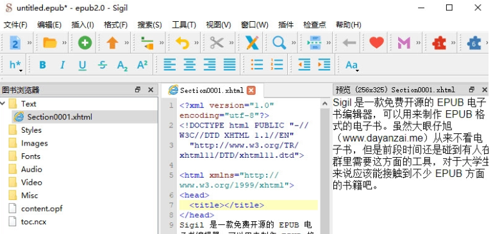Run plugin 1 red puzzle icon
493x234 pixels.
click(439, 42)
